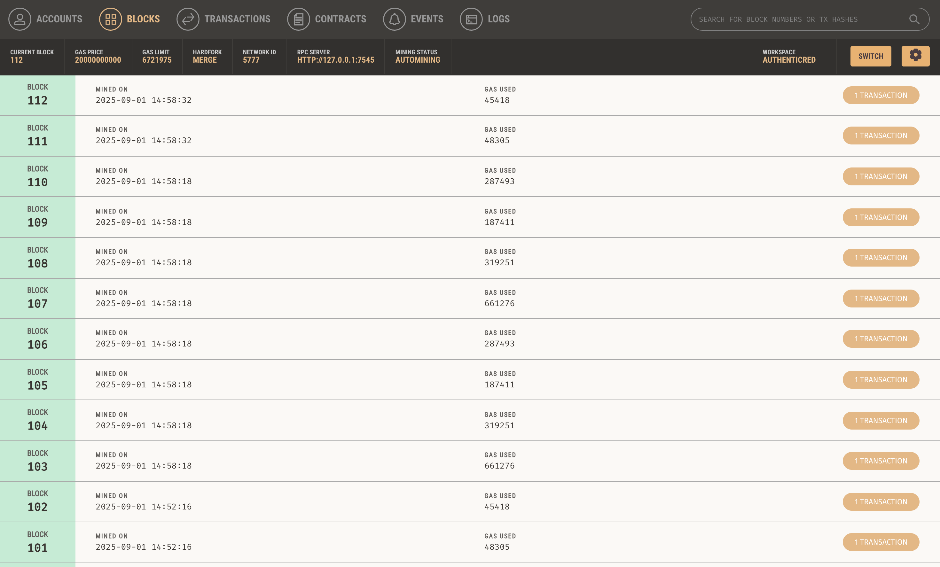The image size is (940, 567).
Task: Open block 101's transaction button
Action: [x=881, y=542]
